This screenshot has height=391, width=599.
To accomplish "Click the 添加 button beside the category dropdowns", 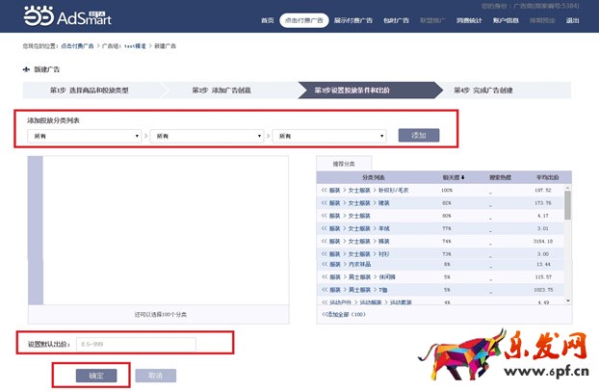I will (x=418, y=136).
